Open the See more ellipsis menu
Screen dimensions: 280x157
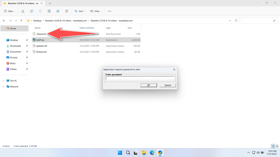click(109, 11)
